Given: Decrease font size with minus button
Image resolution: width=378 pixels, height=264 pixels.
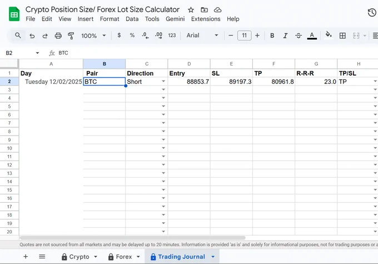Looking at the screenshot, I should 231,36.
